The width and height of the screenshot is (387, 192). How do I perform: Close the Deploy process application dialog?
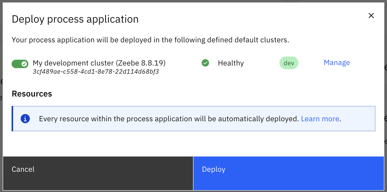(x=371, y=16)
